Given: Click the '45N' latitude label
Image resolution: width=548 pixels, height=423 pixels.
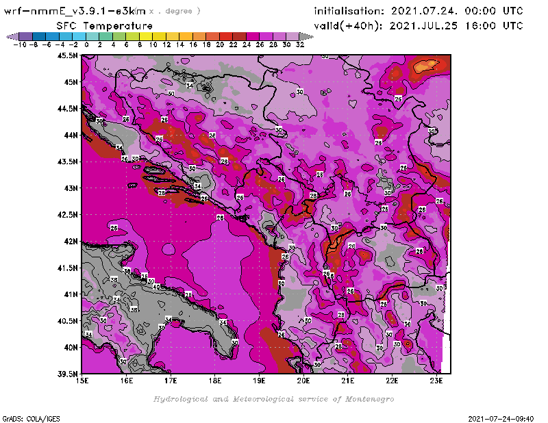Looking at the screenshot, I should click(x=71, y=82).
